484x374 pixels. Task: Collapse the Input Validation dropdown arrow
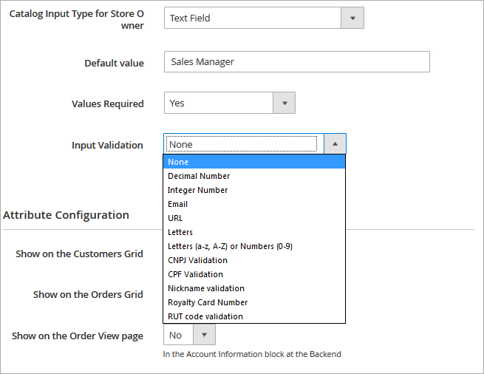click(x=335, y=144)
